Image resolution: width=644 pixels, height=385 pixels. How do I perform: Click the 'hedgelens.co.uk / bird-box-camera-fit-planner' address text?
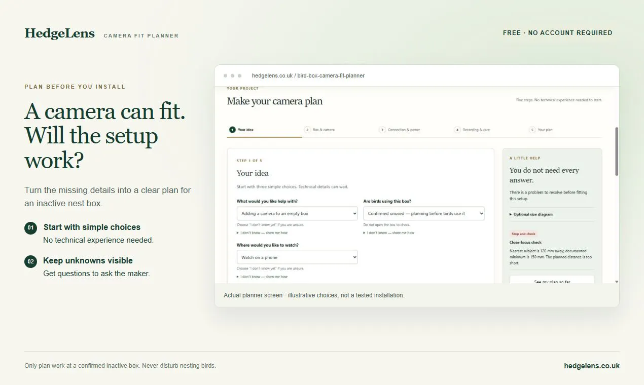[308, 75]
